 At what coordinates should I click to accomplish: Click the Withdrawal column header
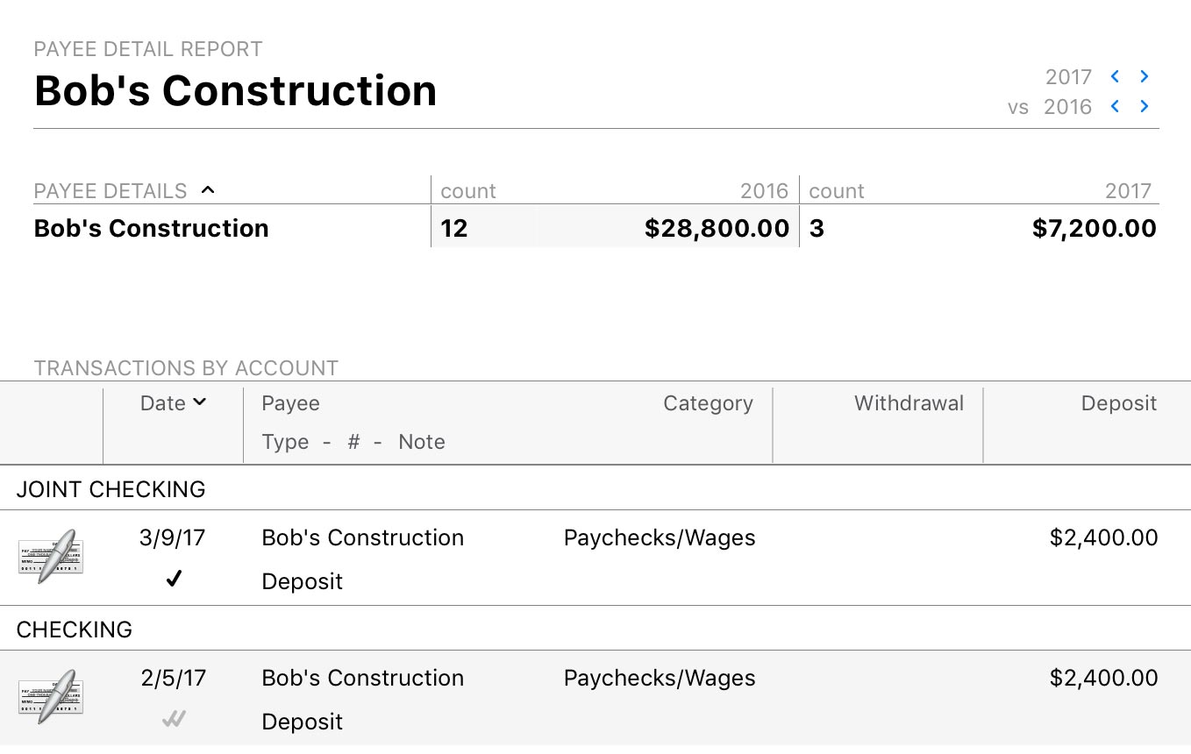click(909, 403)
